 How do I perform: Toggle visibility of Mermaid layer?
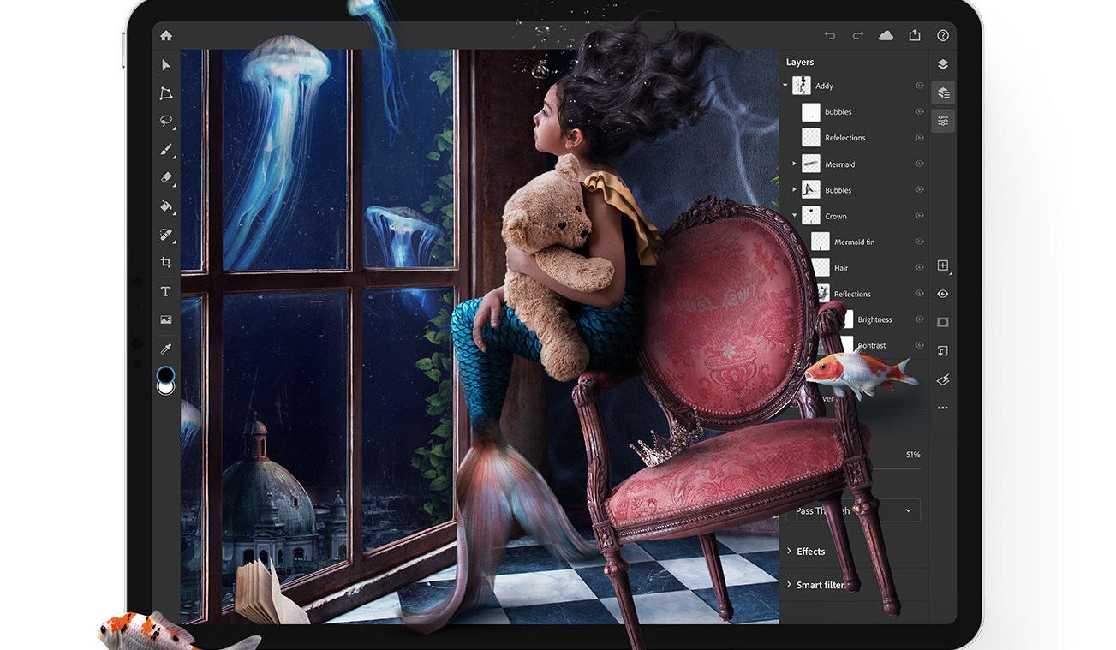pyautogui.click(x=919, y=164)
